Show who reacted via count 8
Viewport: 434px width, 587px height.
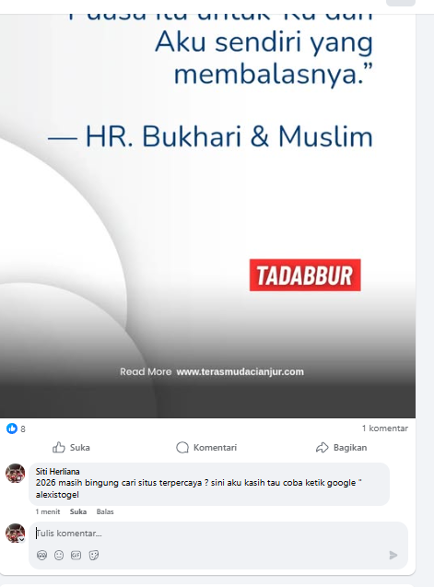coord(23,429)
